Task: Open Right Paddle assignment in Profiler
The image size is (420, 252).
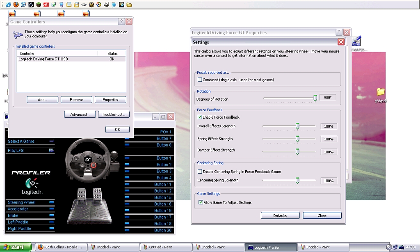Action: (30, 229)
